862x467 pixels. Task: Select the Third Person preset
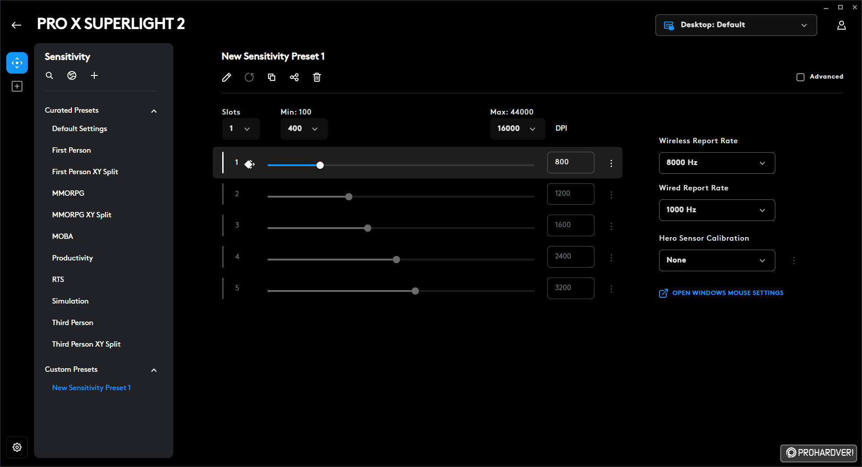pyautogui.click(x=73, y=323)
